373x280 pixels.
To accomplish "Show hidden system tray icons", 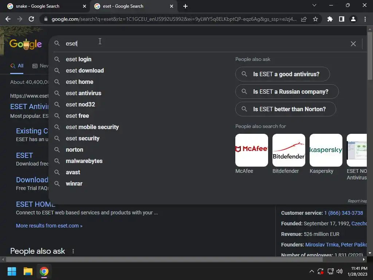I will click(x=312, y=271).
